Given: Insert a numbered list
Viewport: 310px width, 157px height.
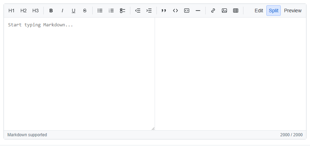Looking at the screenshot, I should [111, 11].
